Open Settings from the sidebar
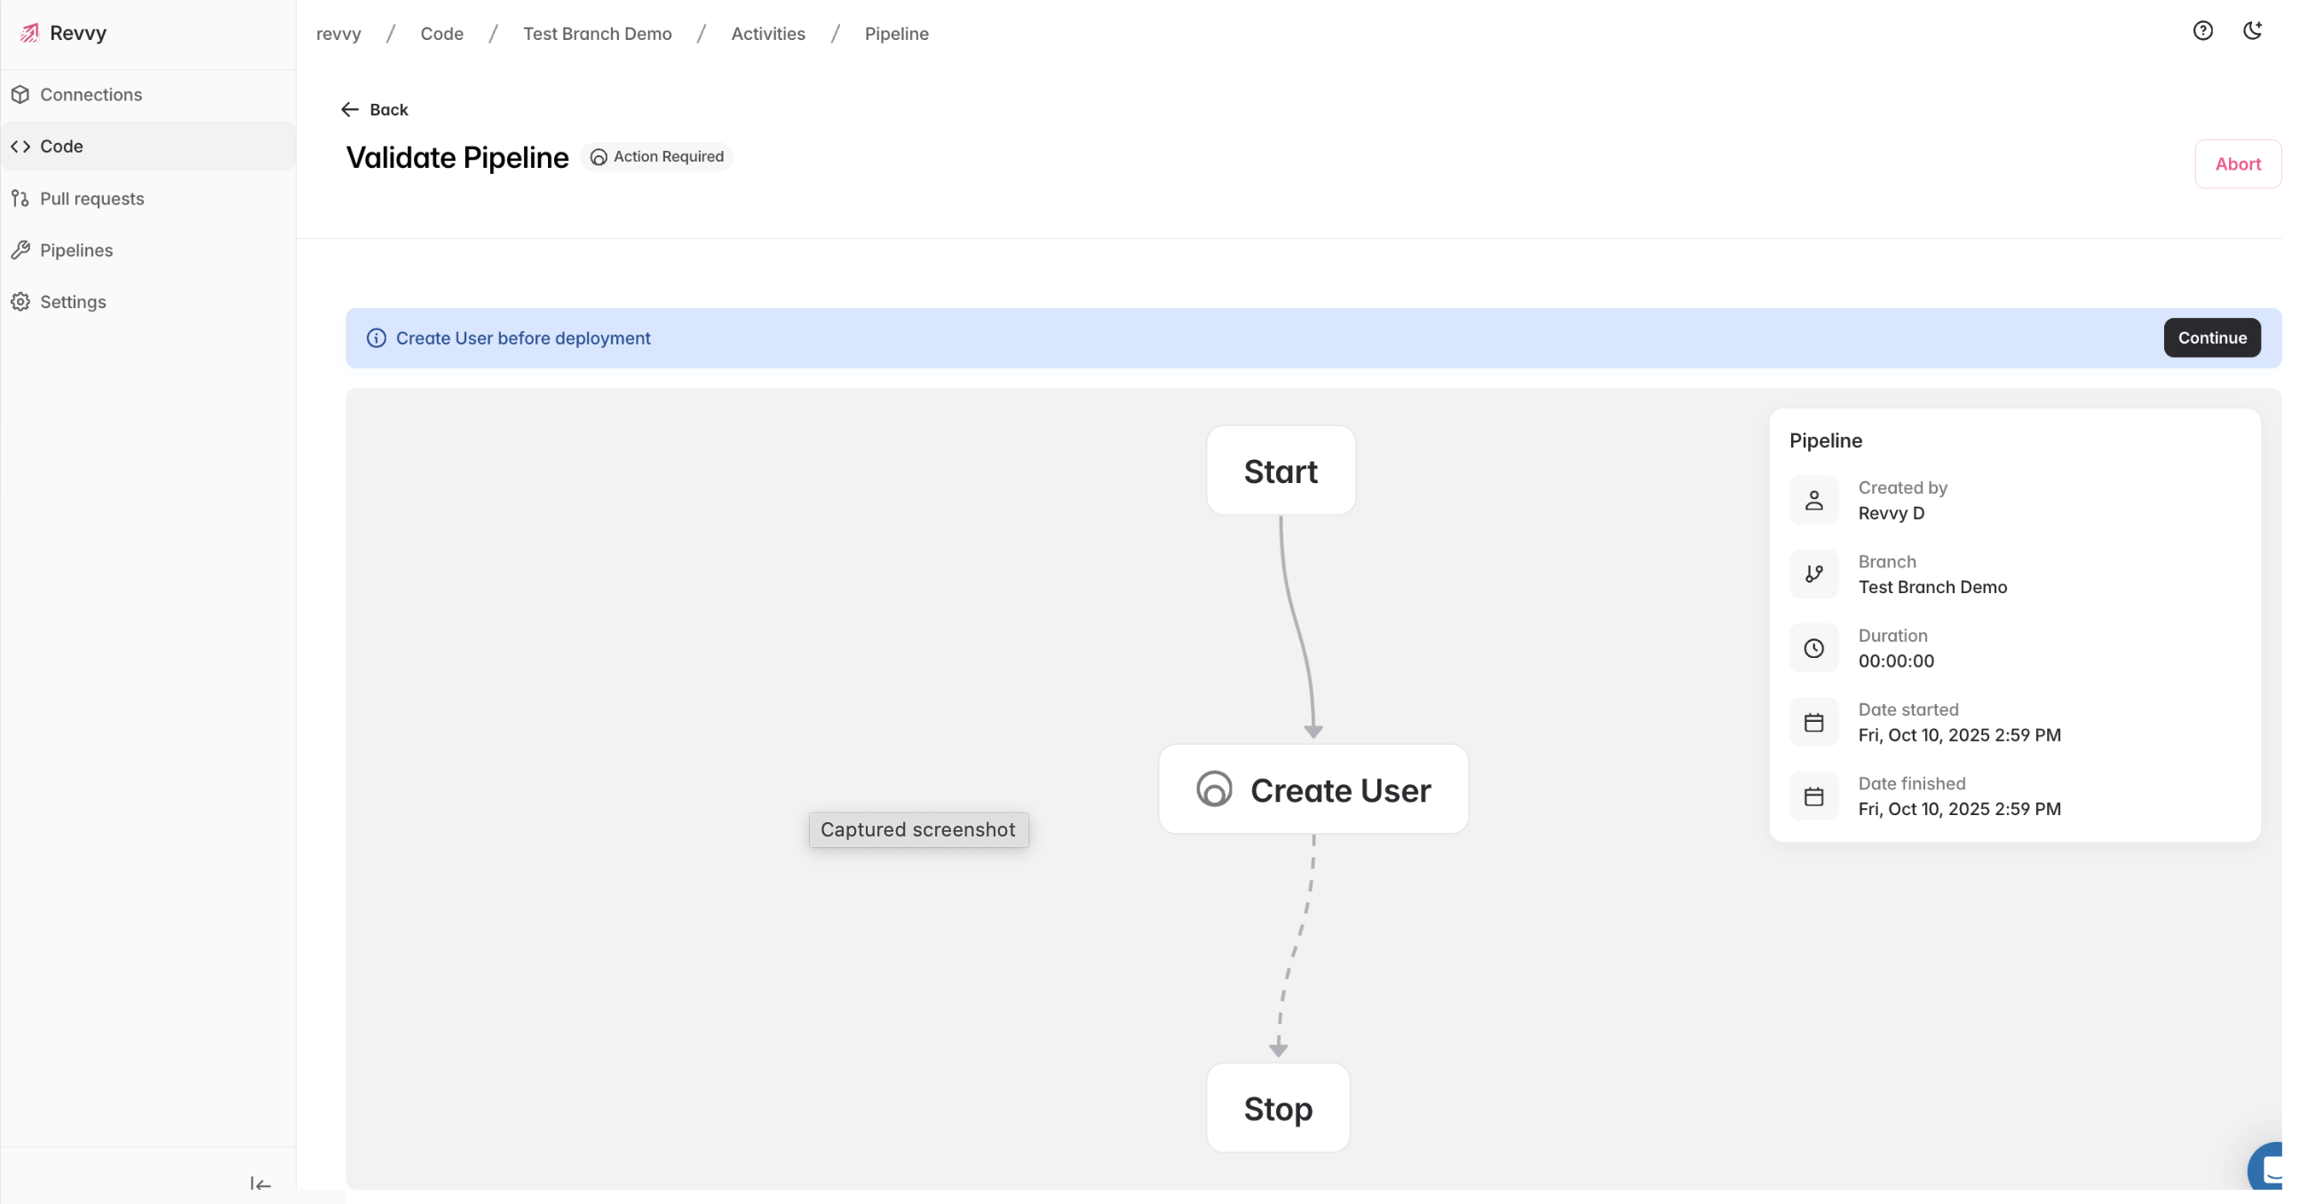This screenshot has width=2316, height=1204. [72, 302]
